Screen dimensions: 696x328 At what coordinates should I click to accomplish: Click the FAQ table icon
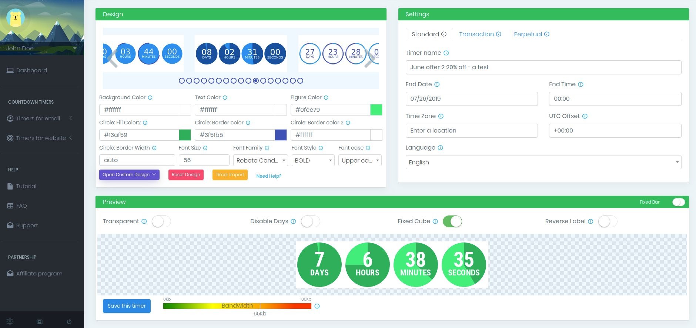coord(10,206)
